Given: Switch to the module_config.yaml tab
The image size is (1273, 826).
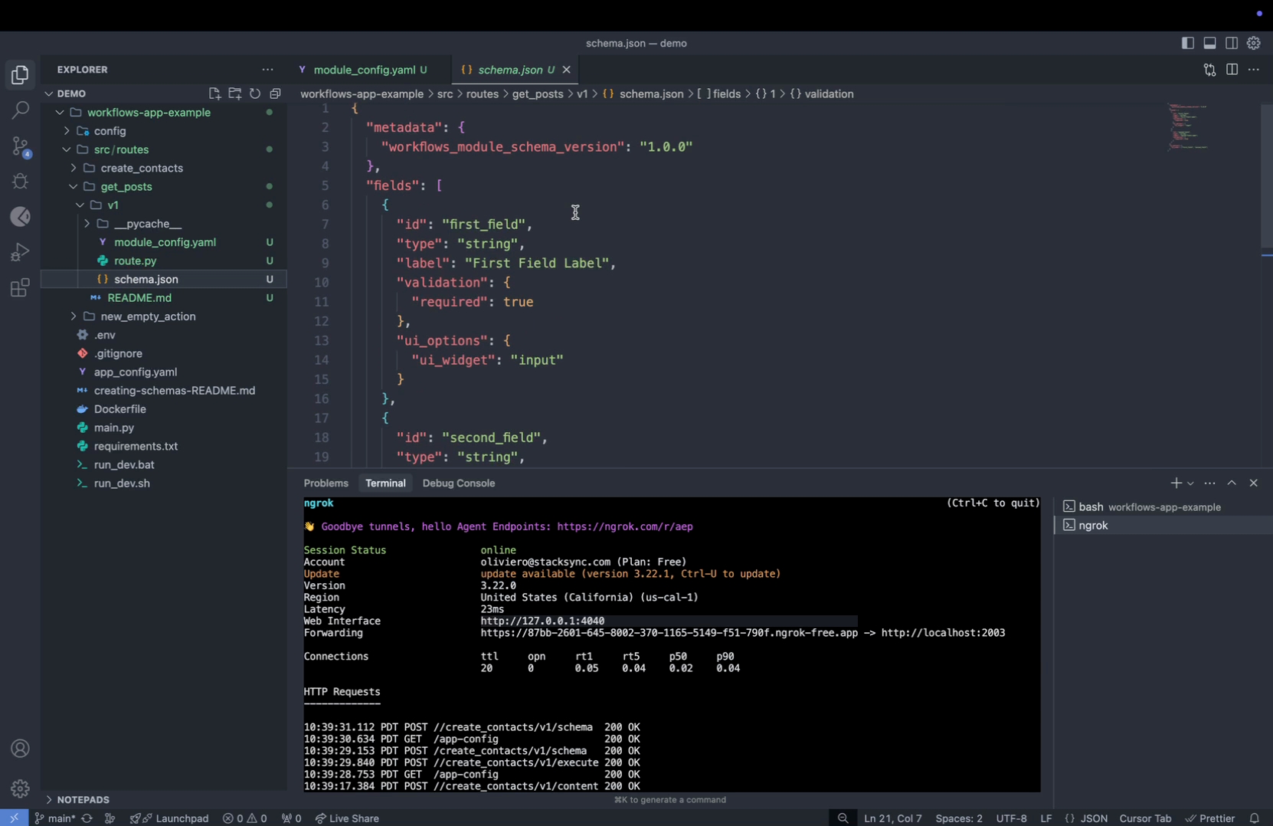Looking at the screenshot, I should click(x=364, y=70).
